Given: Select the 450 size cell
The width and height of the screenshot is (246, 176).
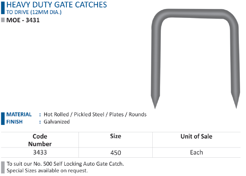Looking at the screenshot, I should point(116,153).
